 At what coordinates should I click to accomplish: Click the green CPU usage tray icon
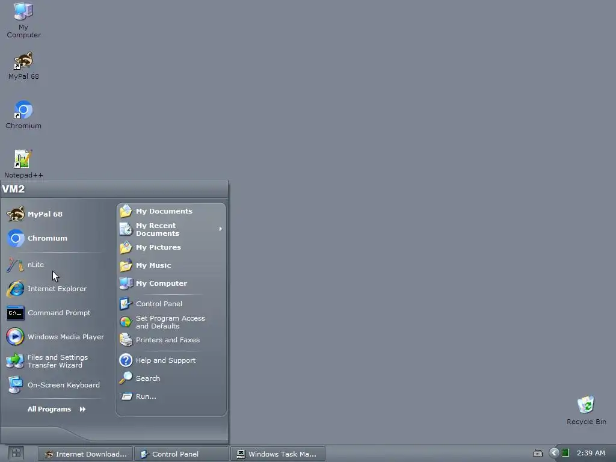point(565,453)
